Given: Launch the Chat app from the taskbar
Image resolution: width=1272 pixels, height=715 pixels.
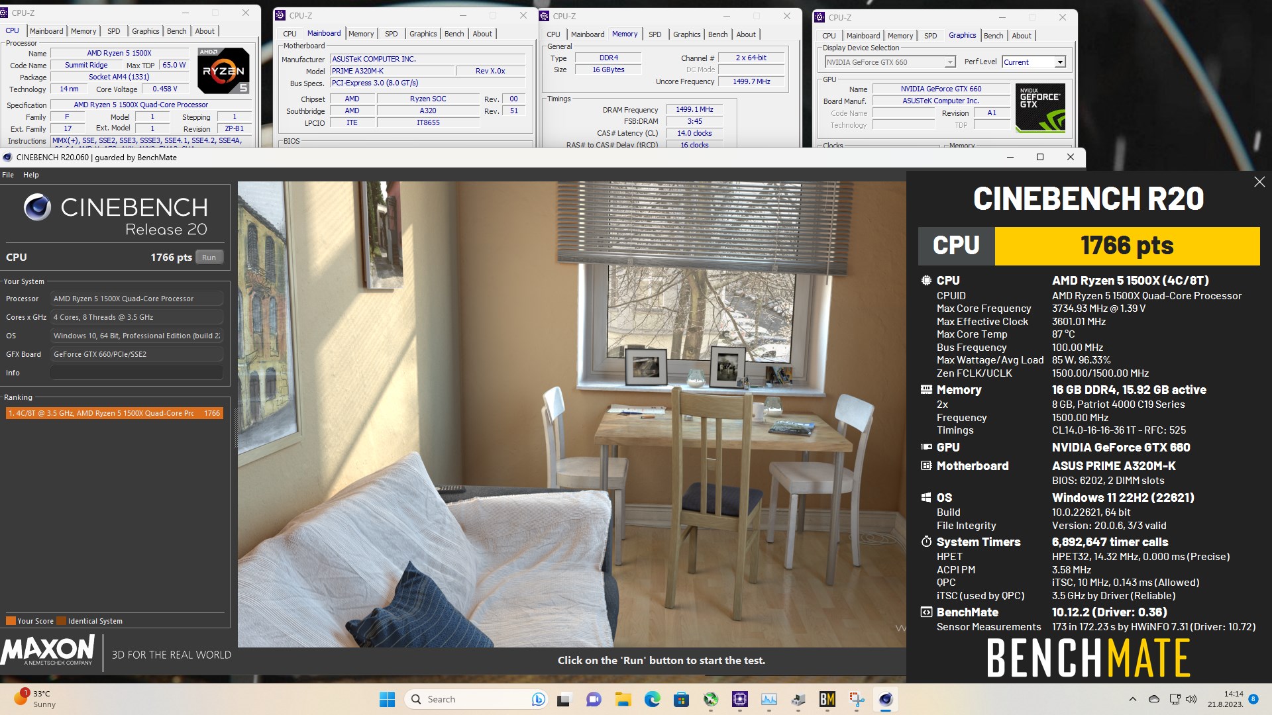Looking at the screenshot, I should pyautogui.click(x=594, y=699).
